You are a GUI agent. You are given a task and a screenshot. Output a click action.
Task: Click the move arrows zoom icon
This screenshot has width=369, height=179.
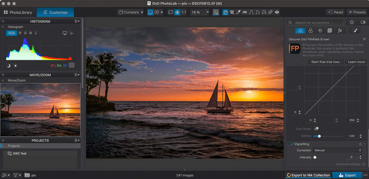coord(177,12)
